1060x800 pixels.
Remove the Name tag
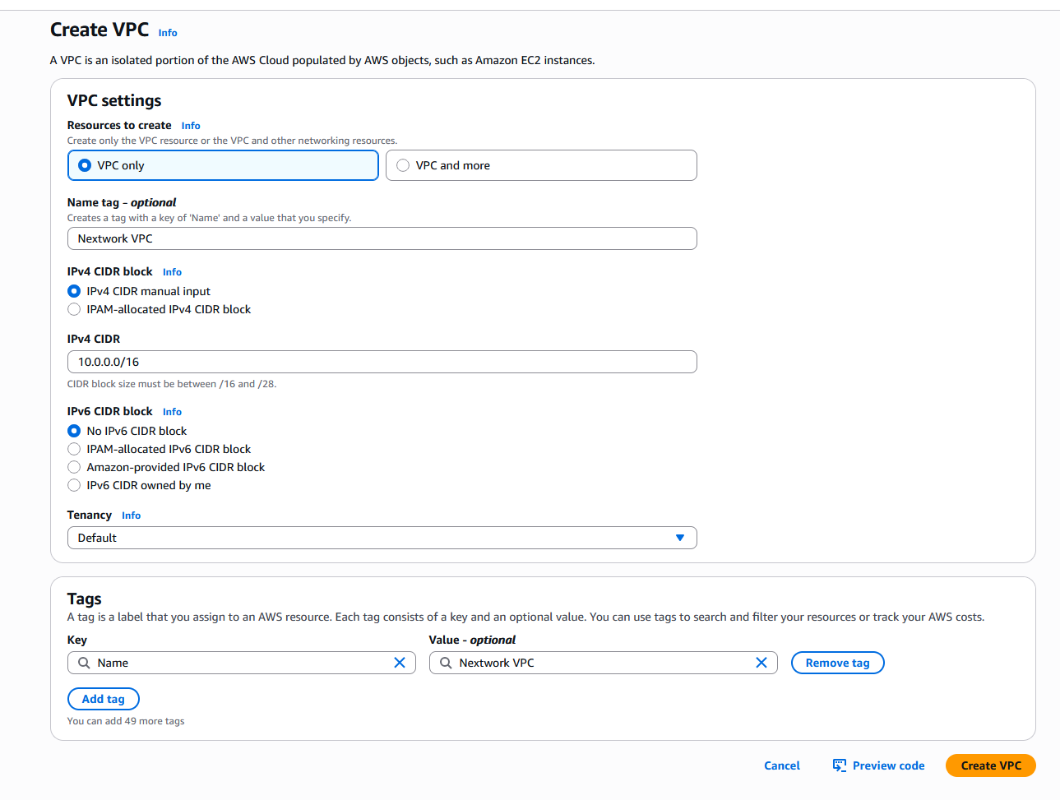pos(837,663)
